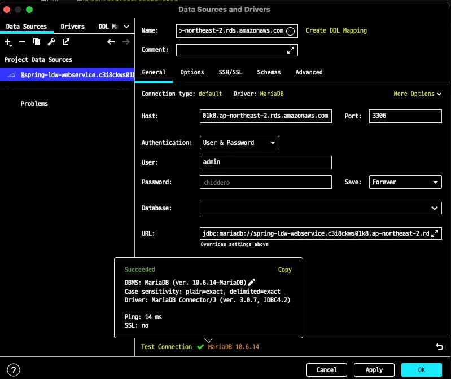Click the revert changes icon at bottom right
Screen dimensions: 451x379
(439, 347)
